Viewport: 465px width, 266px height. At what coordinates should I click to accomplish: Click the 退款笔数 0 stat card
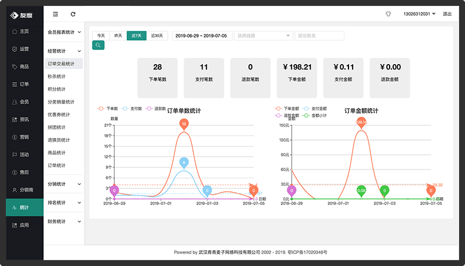coord(250,78)
